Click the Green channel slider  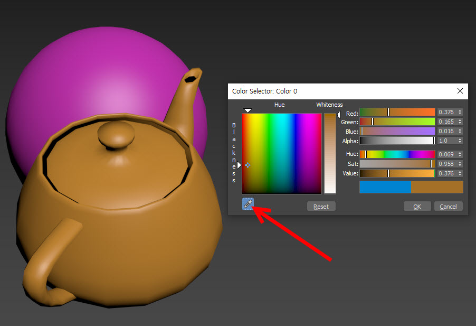click(x=397, y=122)
